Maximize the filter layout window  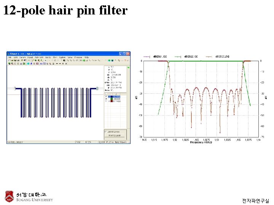124,54
